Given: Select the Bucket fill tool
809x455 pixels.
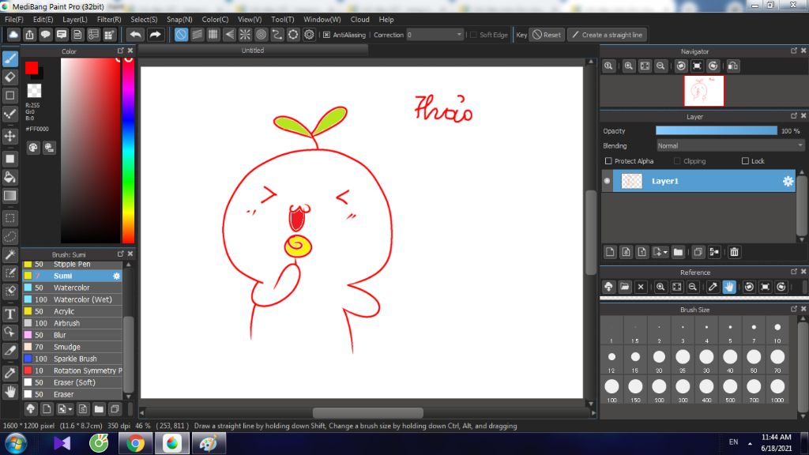Looking at the screenshot, I should pyautogui.click(x=10, y=178).
